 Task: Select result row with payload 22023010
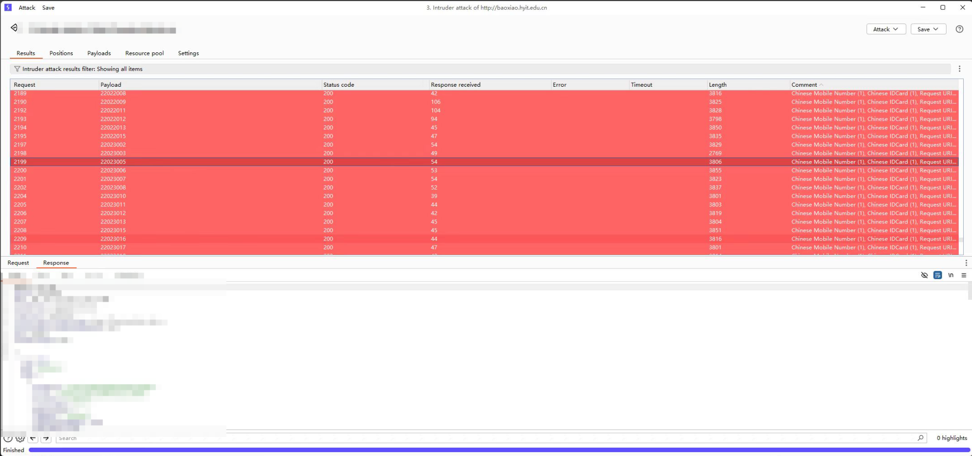(113, 196)
